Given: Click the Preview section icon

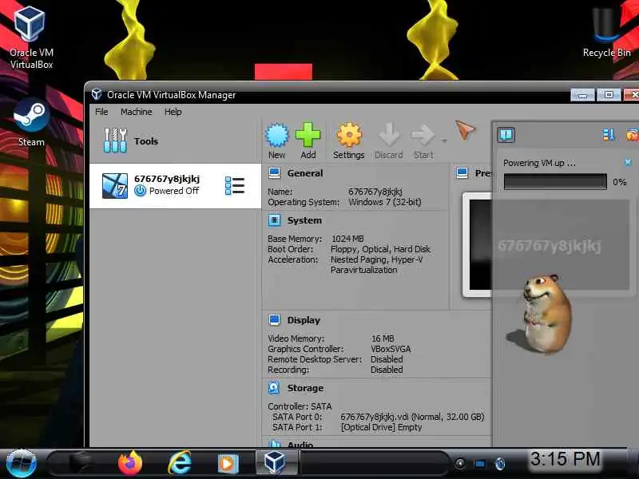Looking at the screenshot, I should tap(462, 173).
